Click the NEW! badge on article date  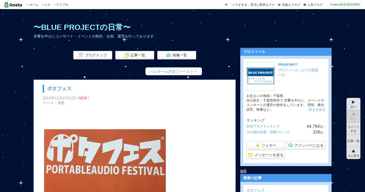(84, 98)
